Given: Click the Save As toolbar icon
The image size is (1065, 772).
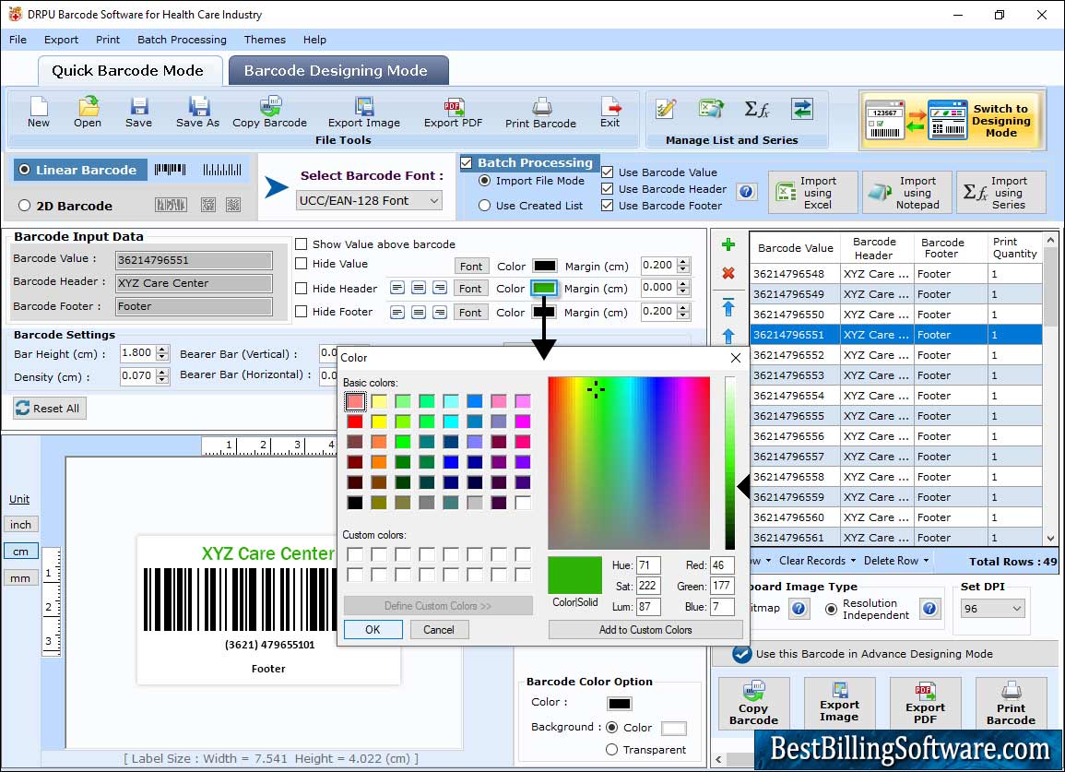Looking at the screenshot, I should coord(197,113).
